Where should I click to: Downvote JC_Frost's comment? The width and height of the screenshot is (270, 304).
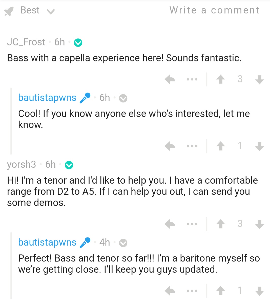260,79
